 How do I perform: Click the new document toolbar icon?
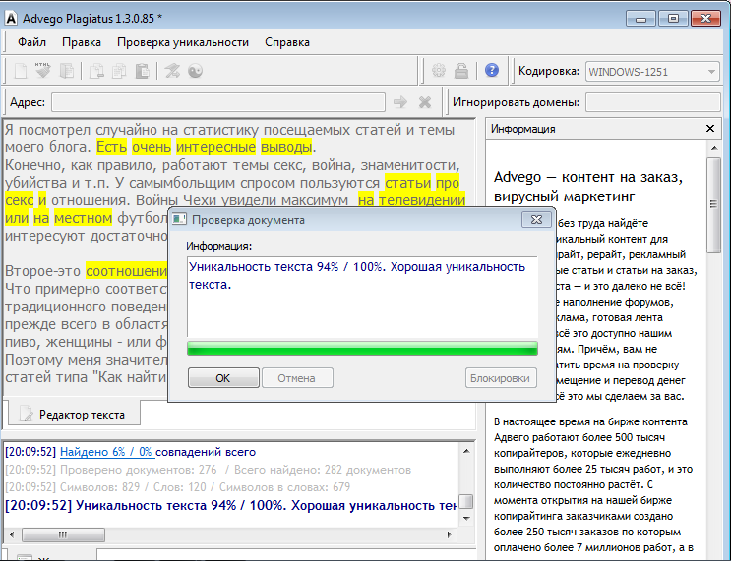(x=21, y=71)
